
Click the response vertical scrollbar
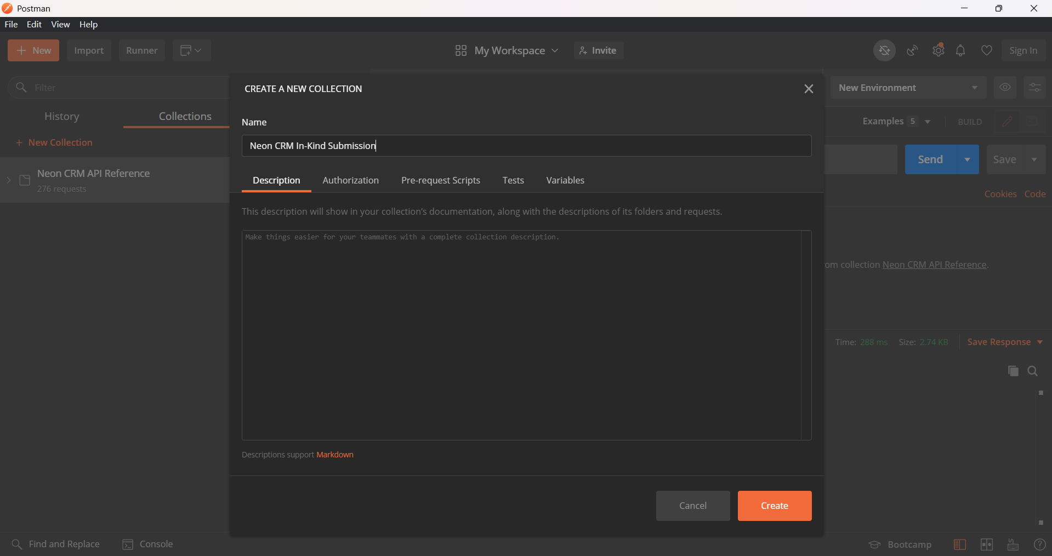1040,458
